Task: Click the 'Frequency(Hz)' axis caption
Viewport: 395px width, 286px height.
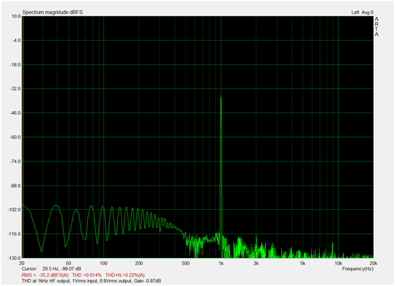Action: pos(358,268)
